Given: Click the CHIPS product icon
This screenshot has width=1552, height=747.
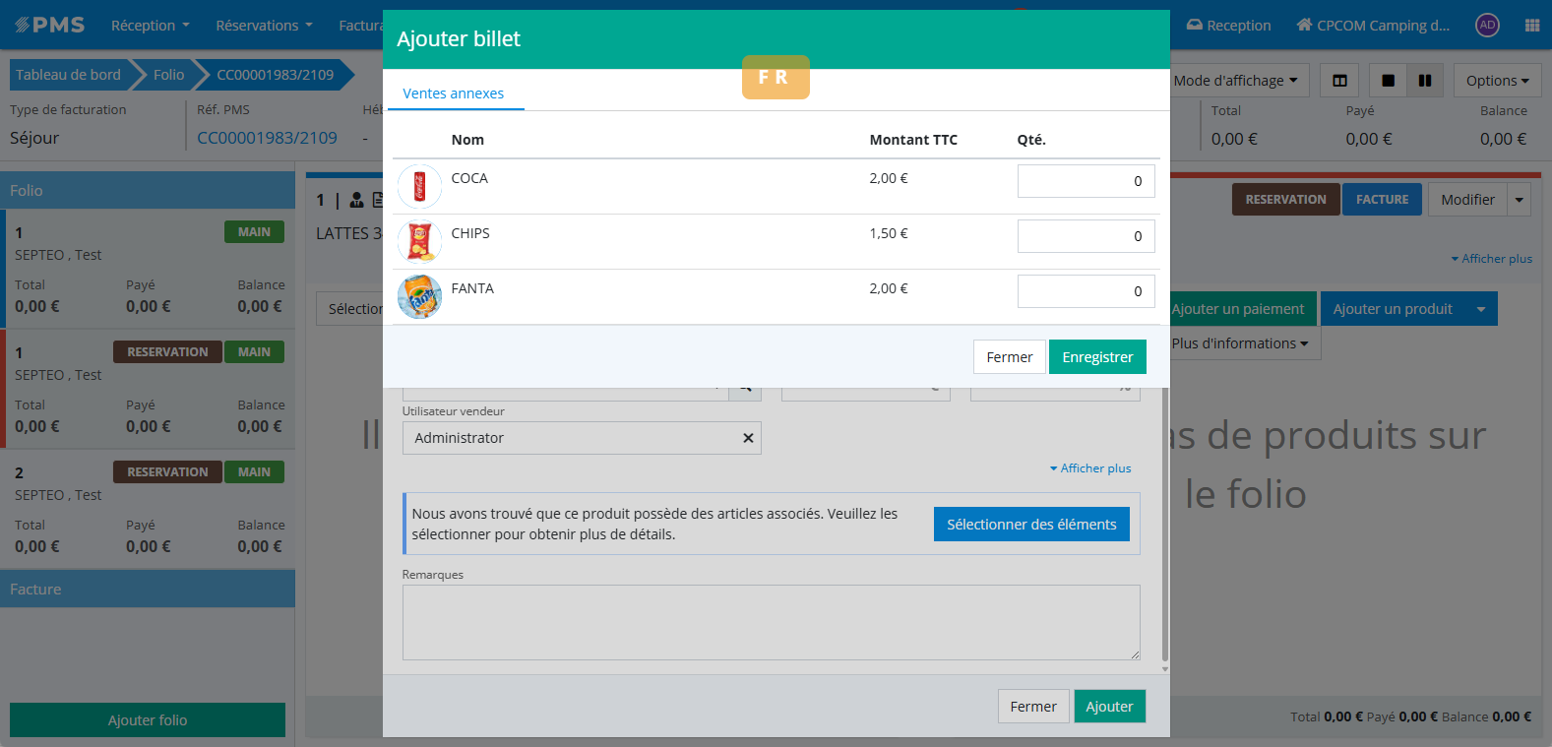Looking at the screenshot, I should point(419,241).
